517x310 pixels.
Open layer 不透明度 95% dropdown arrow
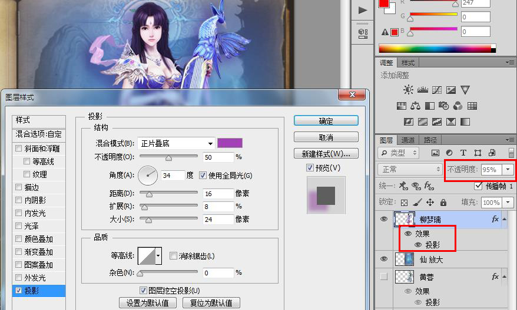click(508, 169)
